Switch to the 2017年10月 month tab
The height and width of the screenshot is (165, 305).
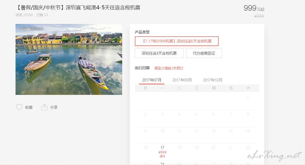click(x=212, y=80)
